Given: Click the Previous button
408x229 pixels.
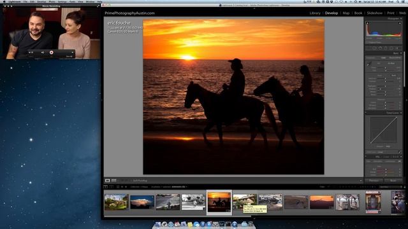Looking at the screenshot, I should pyautogui.click(x=374, y=181).
